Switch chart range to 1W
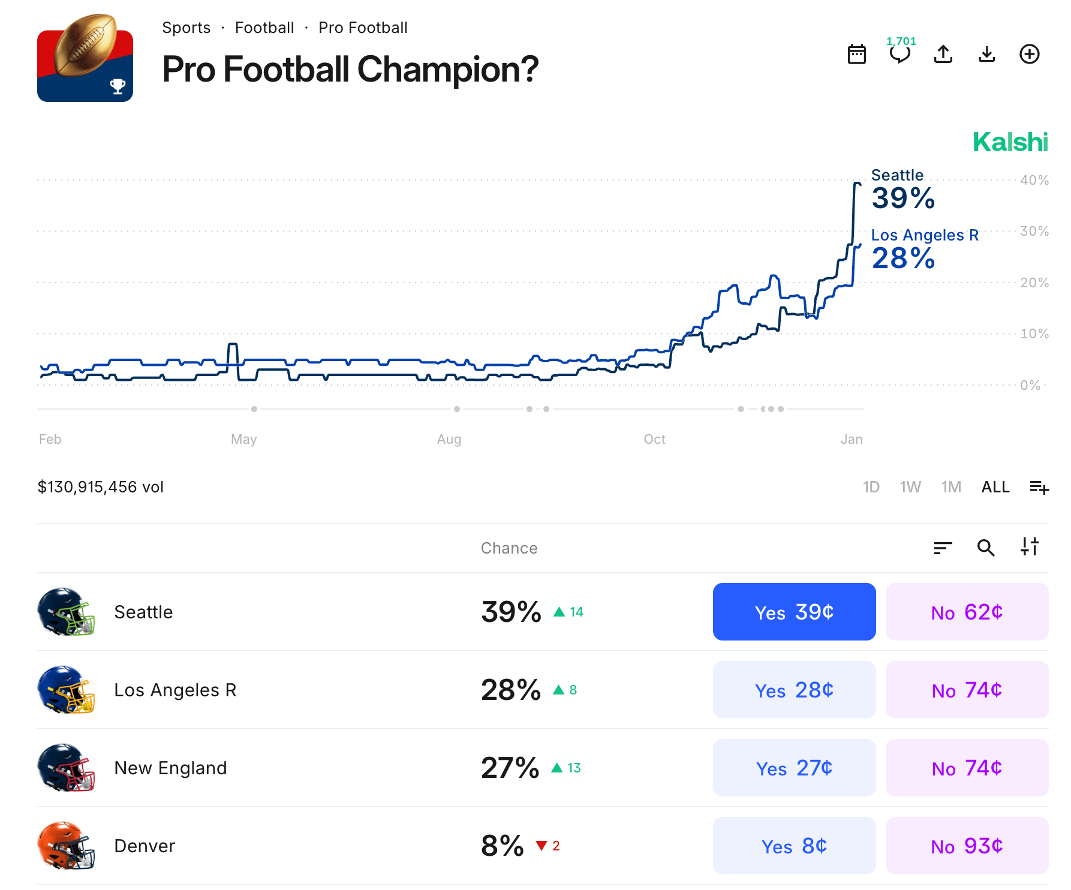Screen dimensions: 1071x890 click(x=910, y=487)
